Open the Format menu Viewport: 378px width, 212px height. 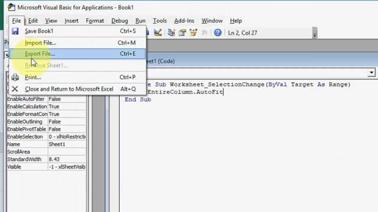94,21
